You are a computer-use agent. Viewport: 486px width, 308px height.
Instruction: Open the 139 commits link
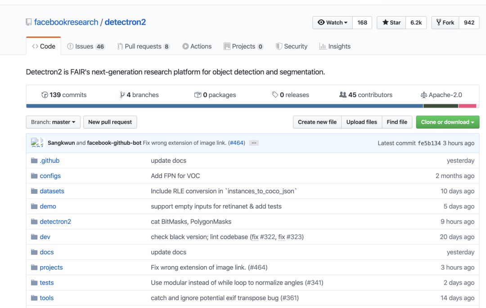pos(64,95)
